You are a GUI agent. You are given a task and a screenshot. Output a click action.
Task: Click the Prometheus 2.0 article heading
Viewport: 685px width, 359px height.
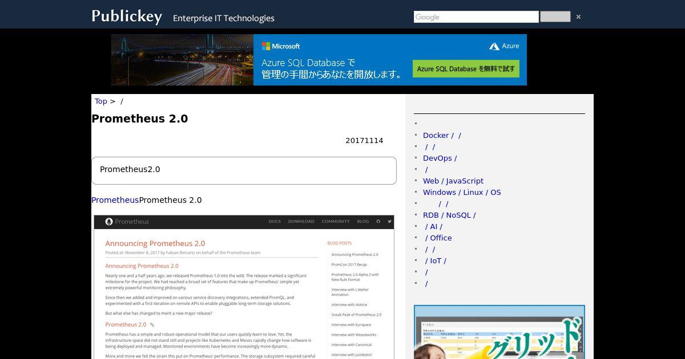point(140,119)
